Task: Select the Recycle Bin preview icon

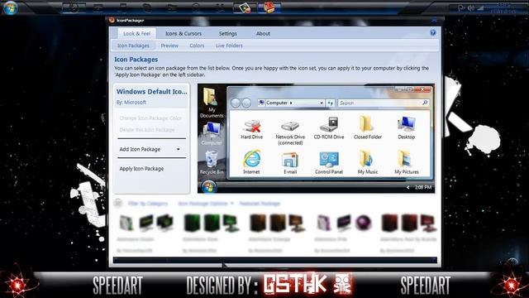Action: point(212,160)
